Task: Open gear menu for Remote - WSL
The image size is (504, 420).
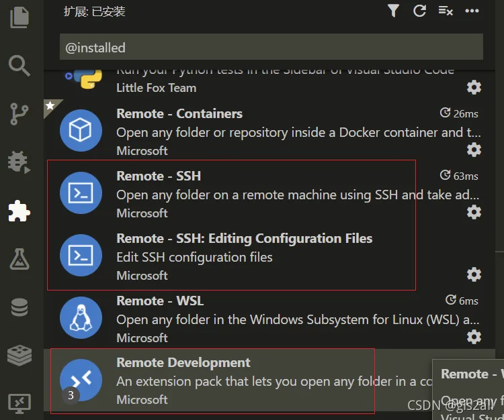Action: 474,337
